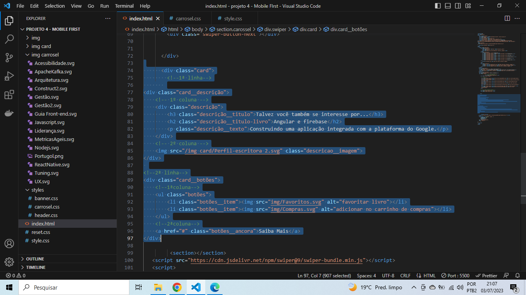526x295 pixels.
Task: Open the Manage gear icon
Action: [x=9, y=262]
